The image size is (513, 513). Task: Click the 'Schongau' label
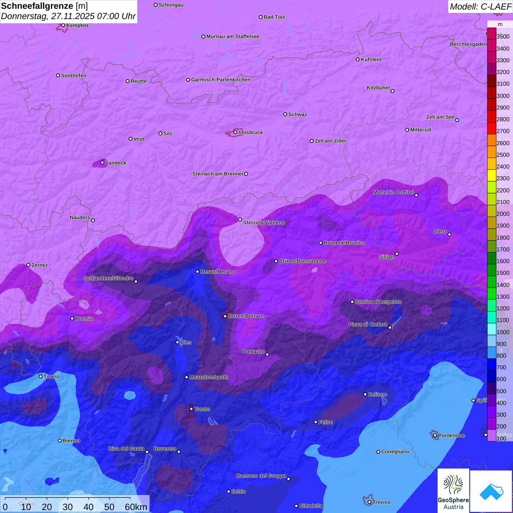[171, 5]
